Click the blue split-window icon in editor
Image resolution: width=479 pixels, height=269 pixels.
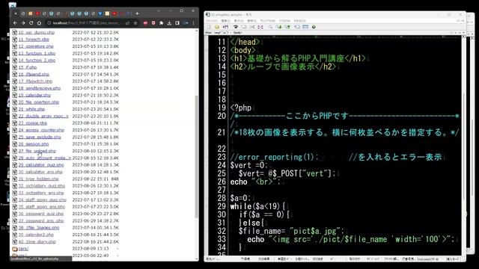305,27
